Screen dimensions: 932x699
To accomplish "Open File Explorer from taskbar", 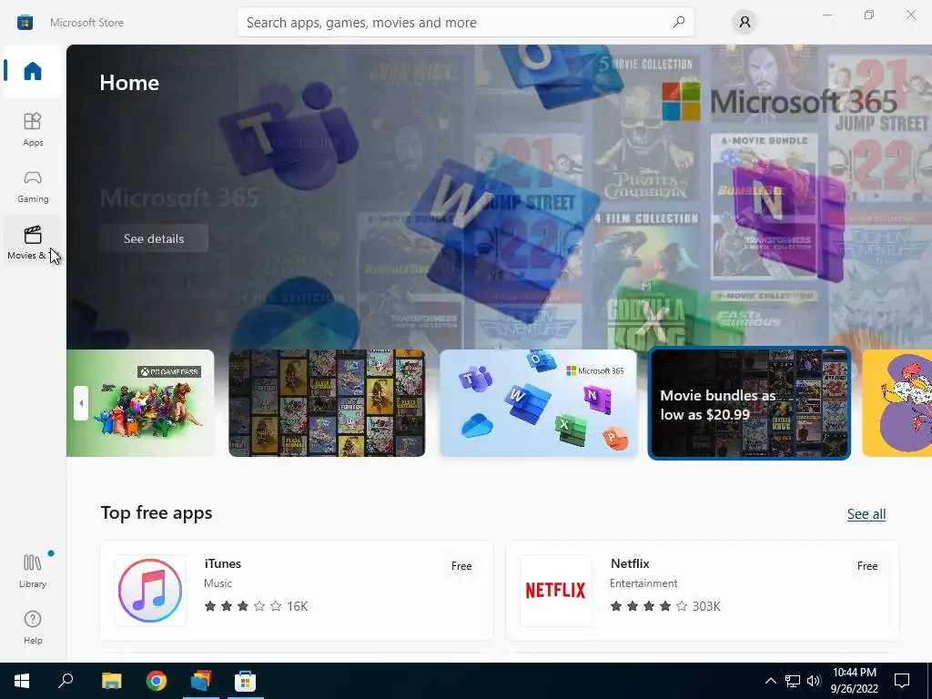I will click(x=111, y=681).
